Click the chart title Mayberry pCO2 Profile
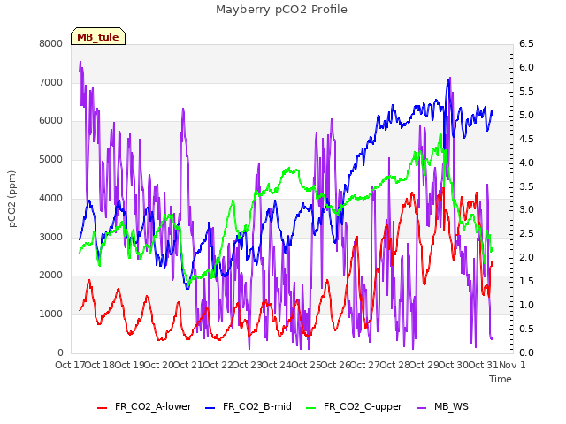 (x=281, y=10)
